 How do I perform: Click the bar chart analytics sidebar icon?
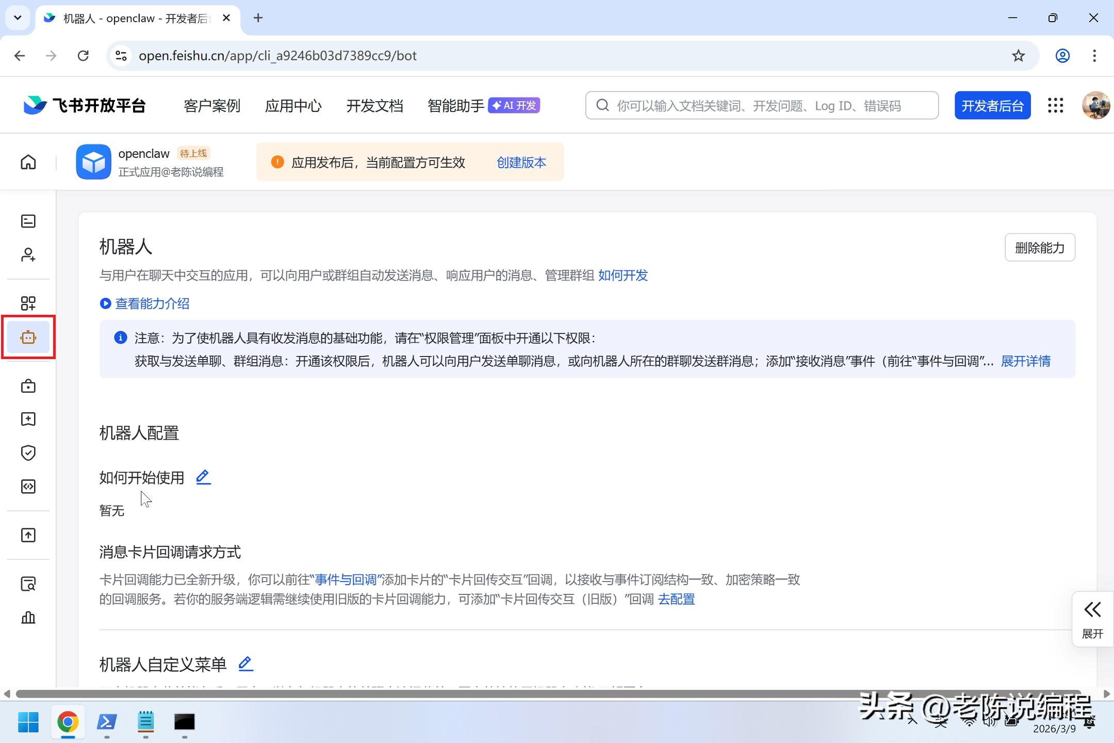[x=28, y=617]
